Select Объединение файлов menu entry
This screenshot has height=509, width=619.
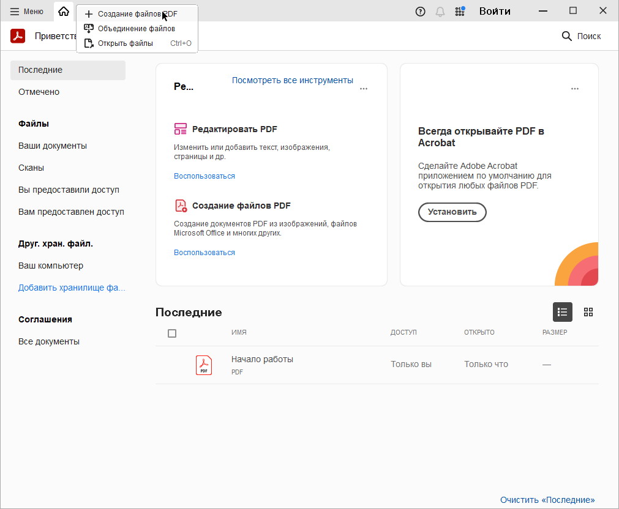(x=137, y=28)
